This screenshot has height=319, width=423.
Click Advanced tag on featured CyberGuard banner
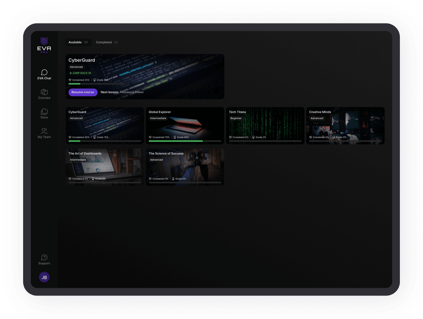(x=76, y=67)
